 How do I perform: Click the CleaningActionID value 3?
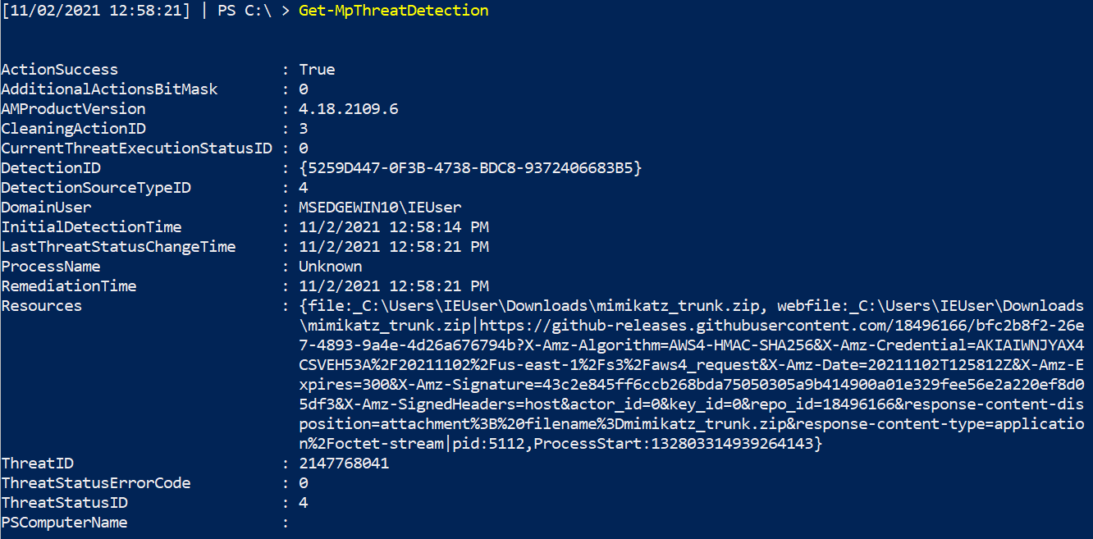(x=304, y=129)
